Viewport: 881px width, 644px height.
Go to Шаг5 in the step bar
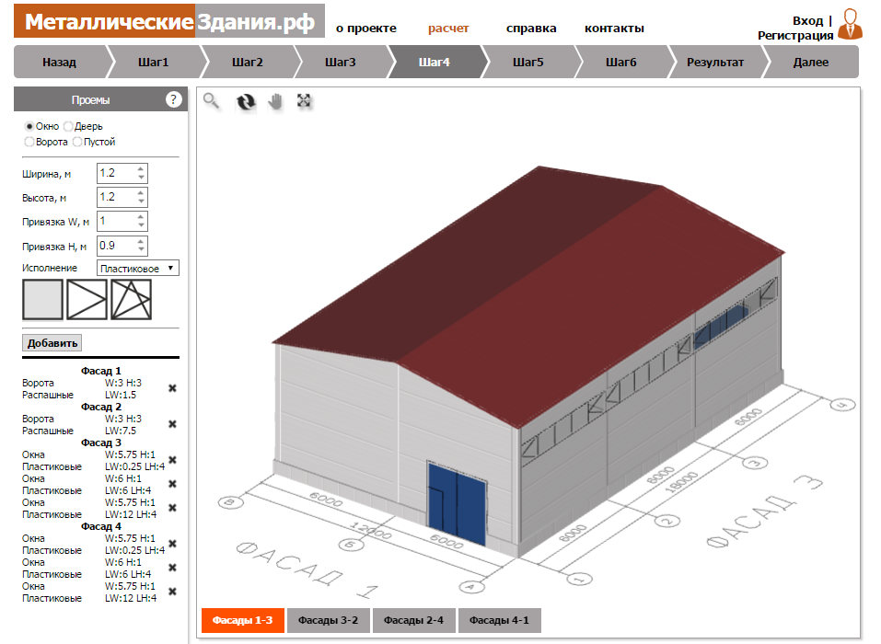(x=527, y=63)
